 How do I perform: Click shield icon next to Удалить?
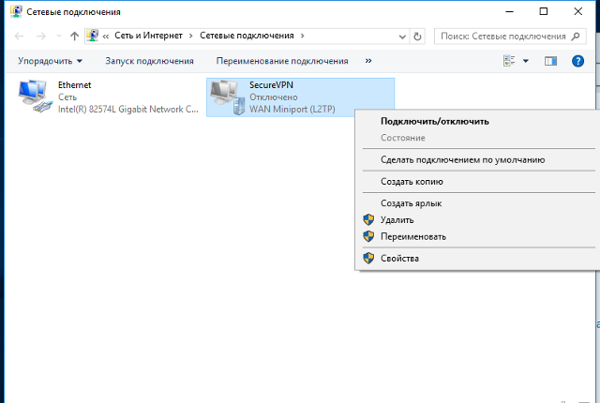tap(368, 219)
